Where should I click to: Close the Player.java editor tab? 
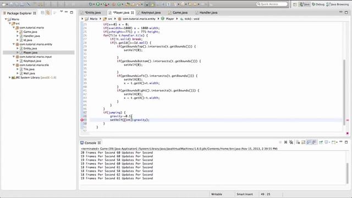133,13
